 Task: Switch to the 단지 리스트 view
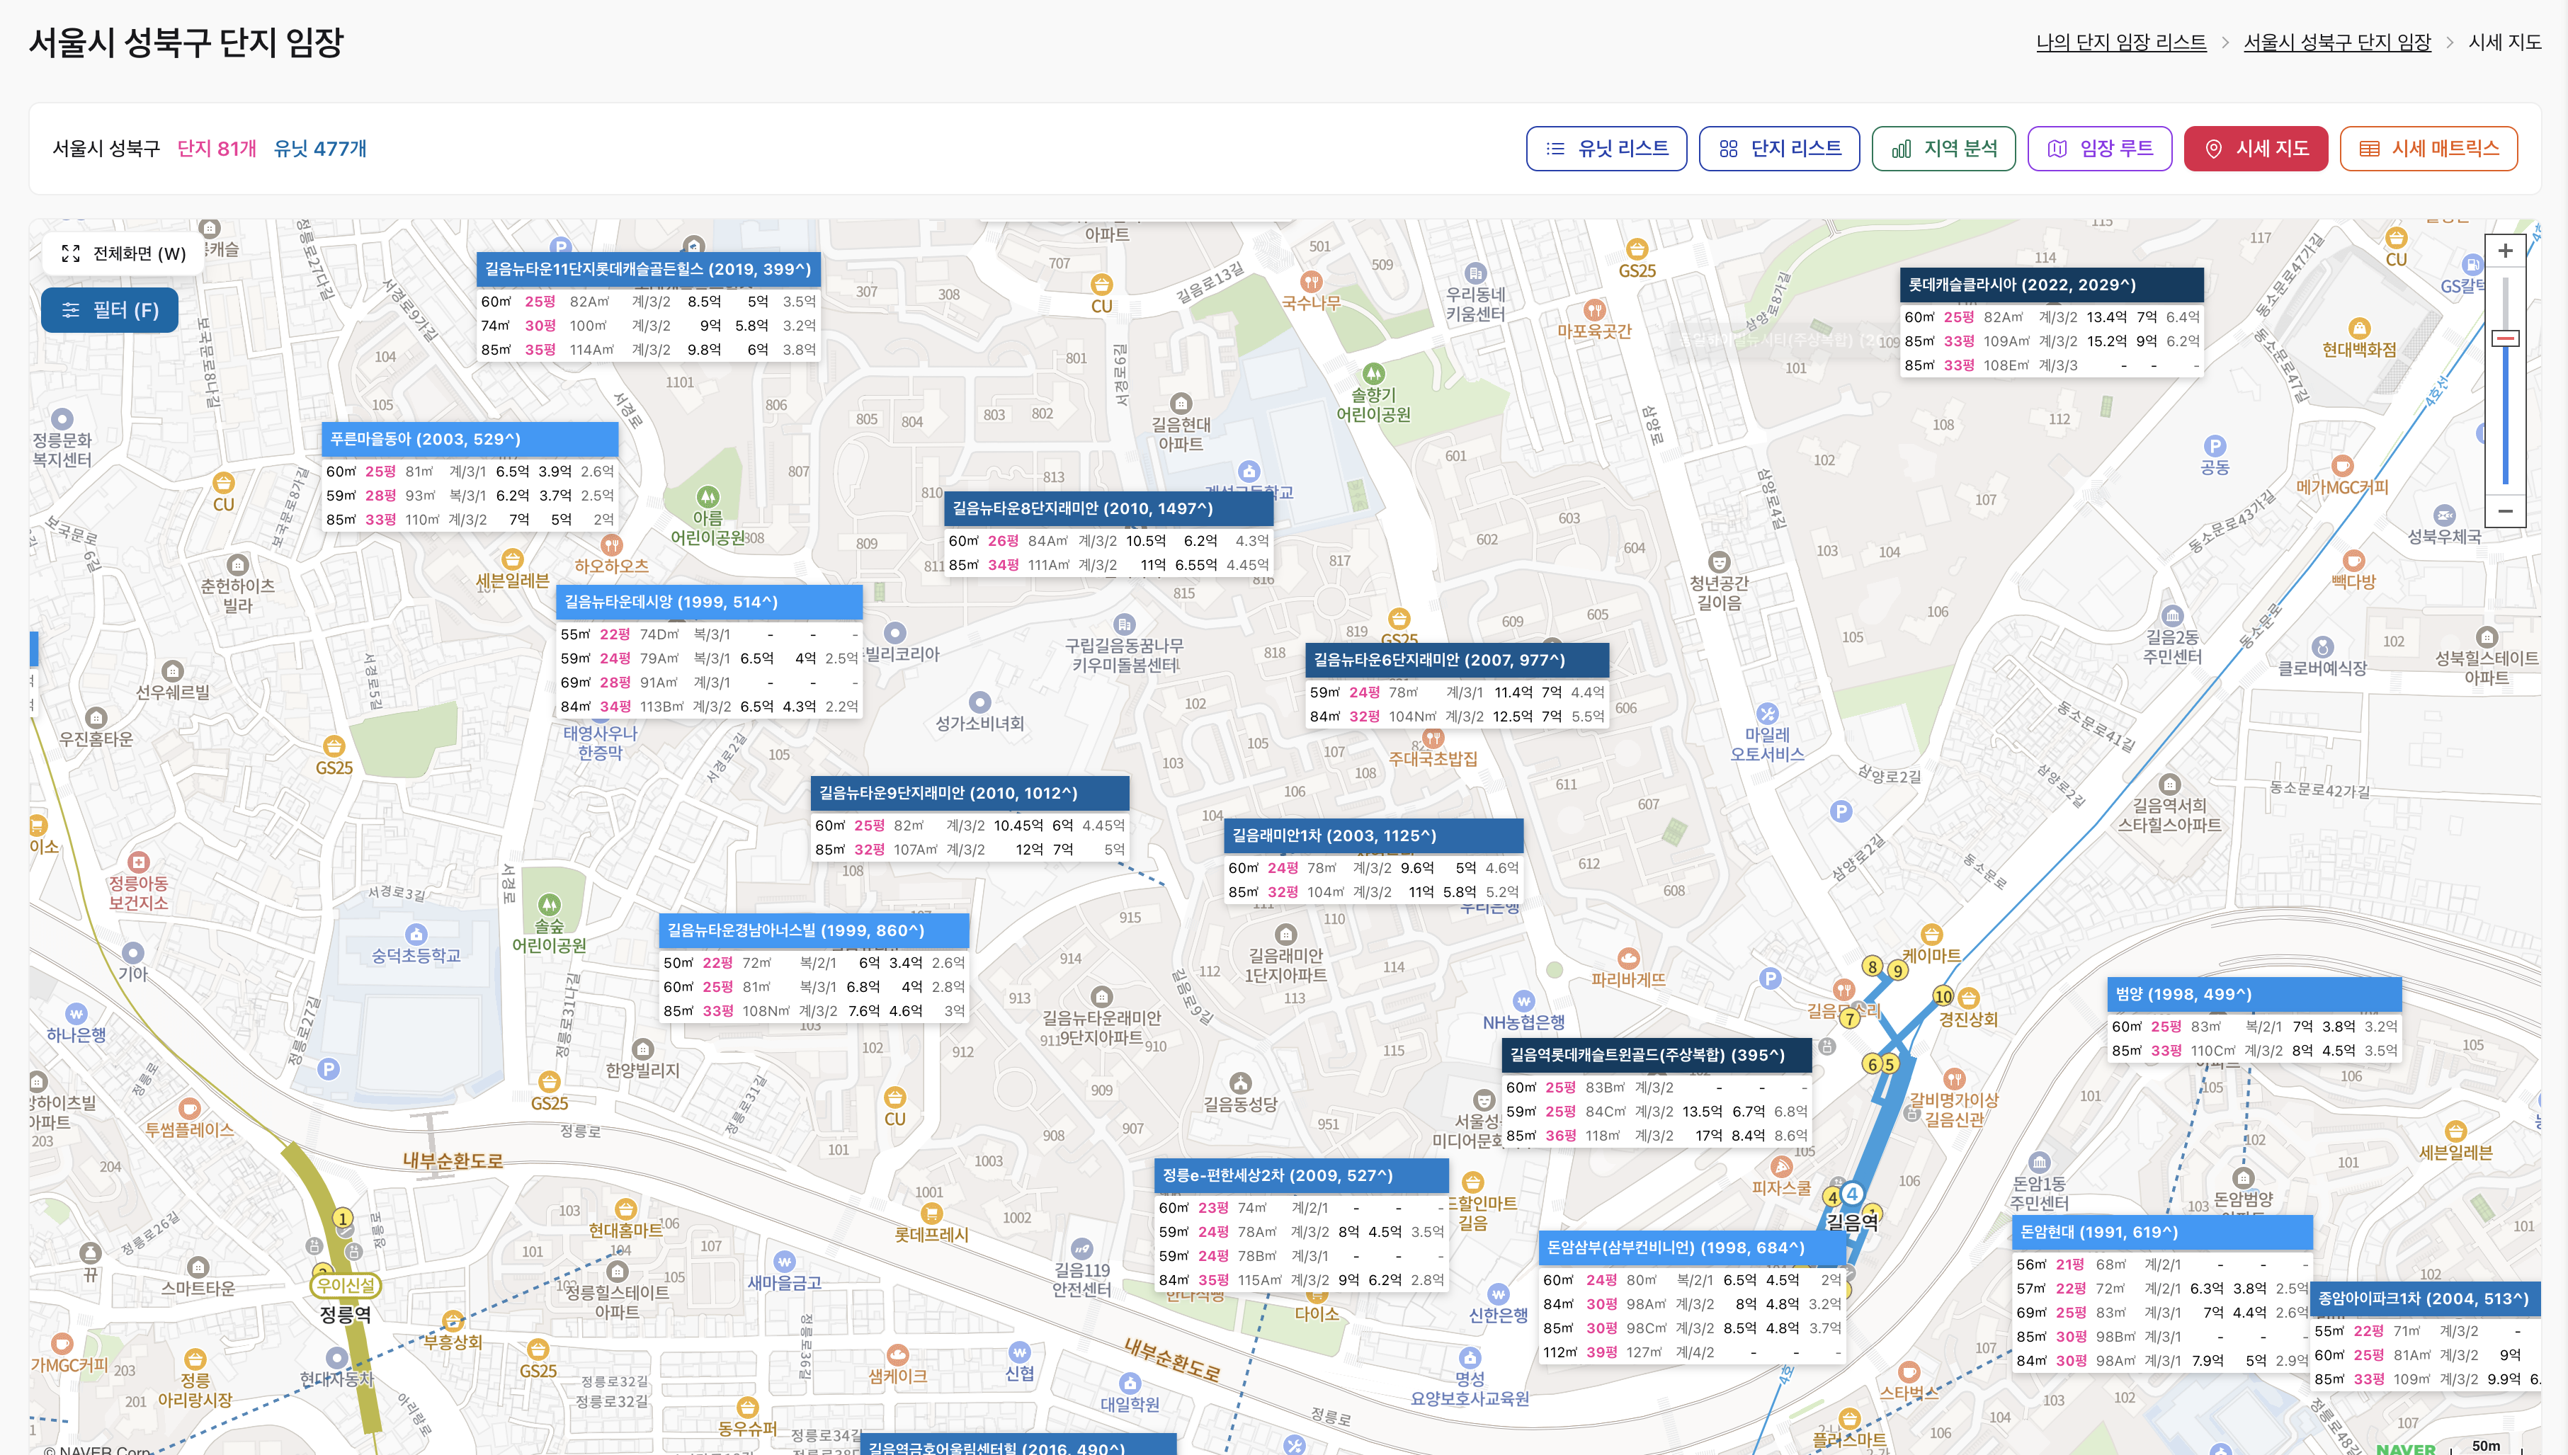(1778, 149)
